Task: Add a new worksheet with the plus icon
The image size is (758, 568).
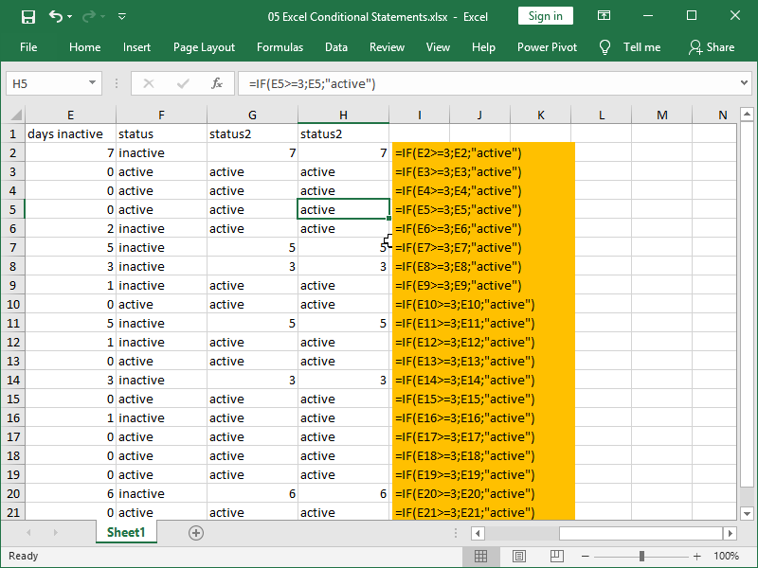Action: click(x=196, y=533)
